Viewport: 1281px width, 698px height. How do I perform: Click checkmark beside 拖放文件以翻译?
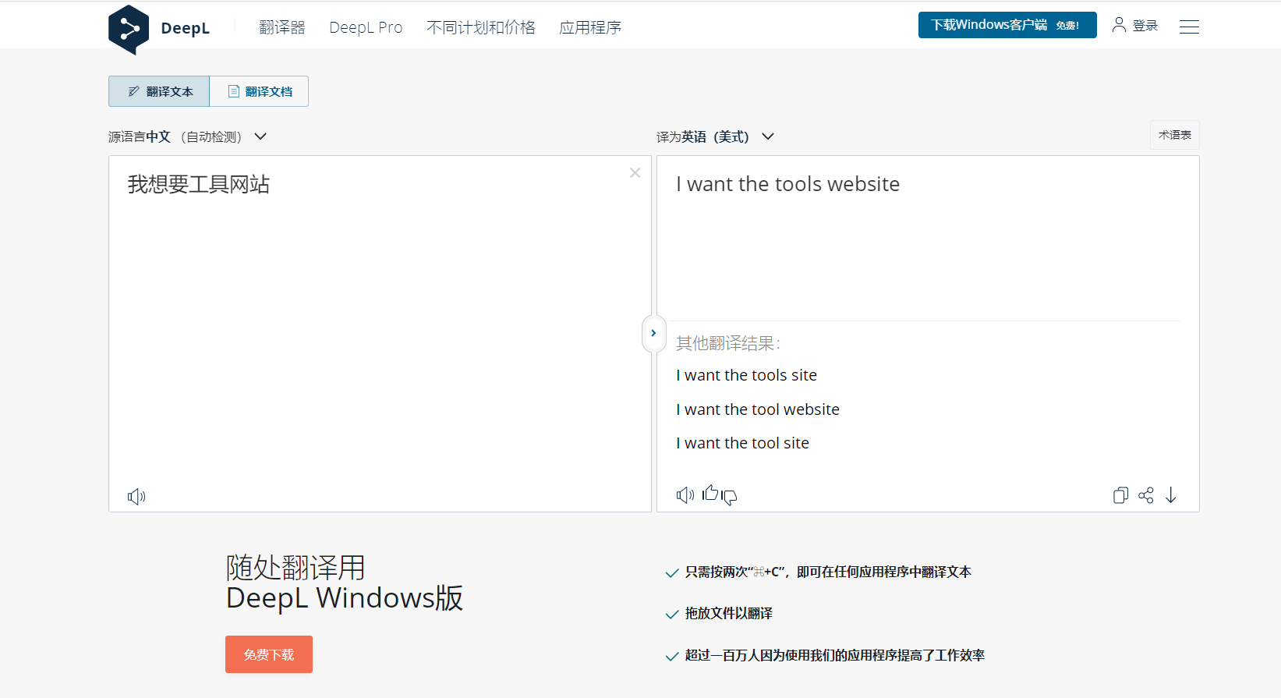pos(671,615)
